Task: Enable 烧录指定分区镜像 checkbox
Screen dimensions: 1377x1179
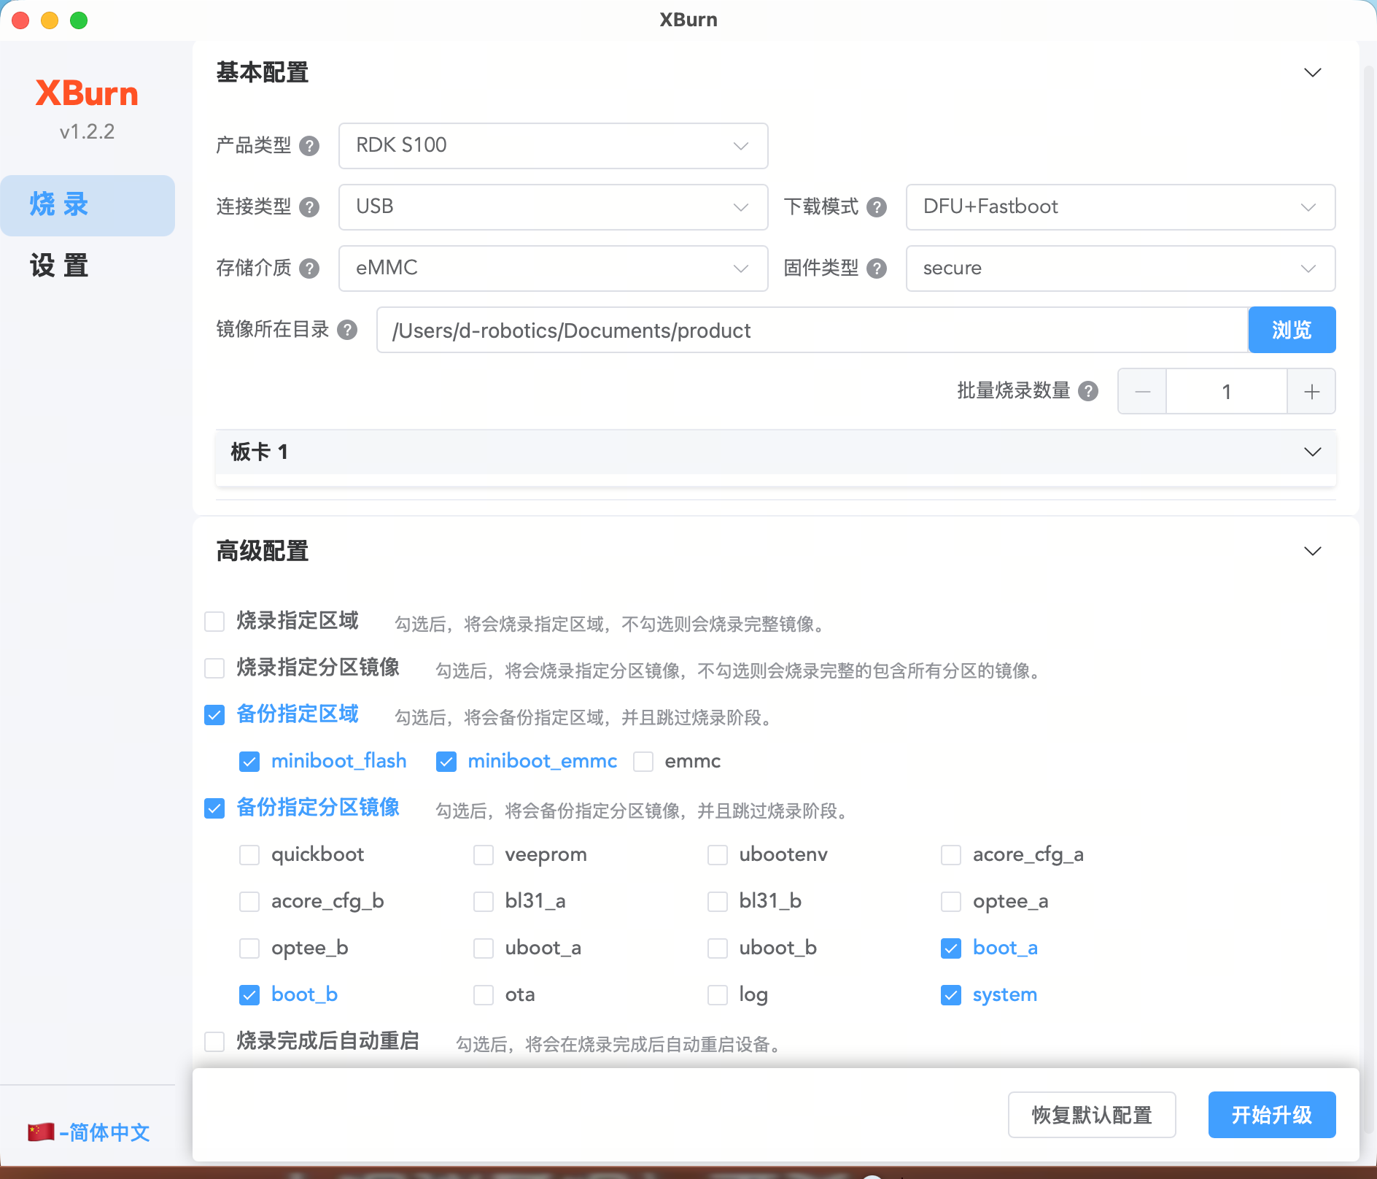Action: coord(214,668)
